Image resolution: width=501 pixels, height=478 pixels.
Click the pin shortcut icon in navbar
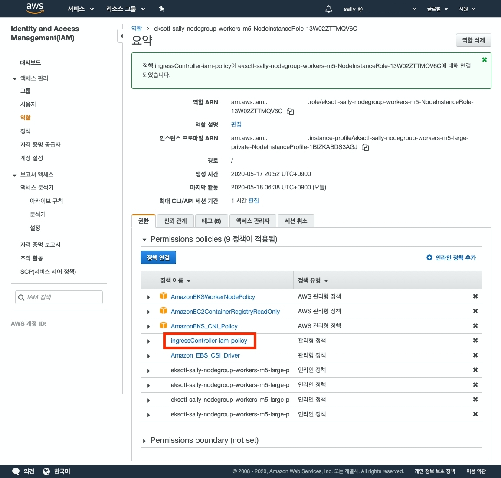point(161,9)
